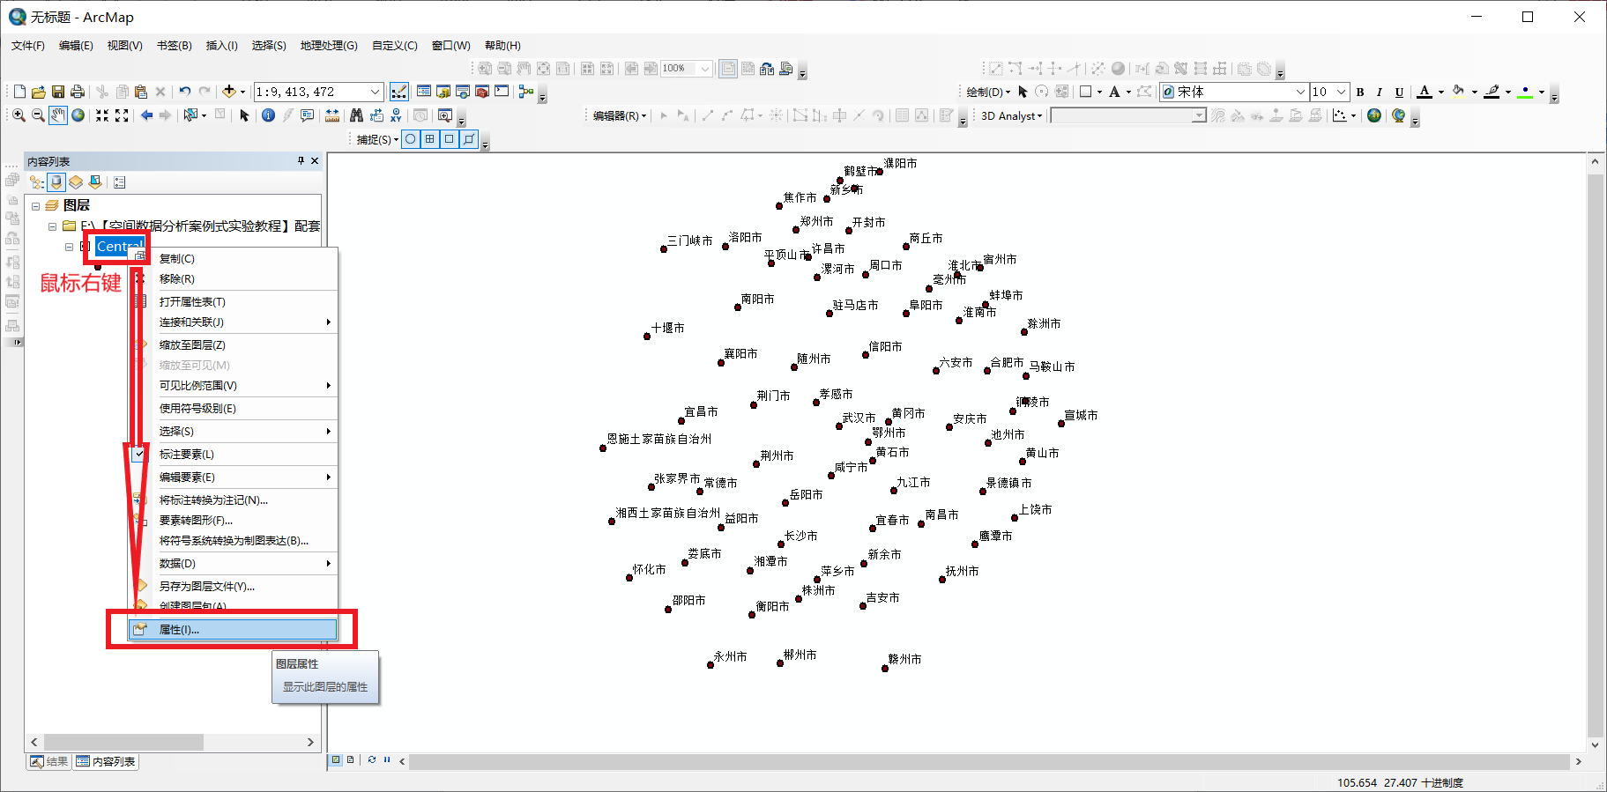Viewport: 1607px width, 792px height.
Task: Toggle point snapping circle button
Action: [411, 139]
